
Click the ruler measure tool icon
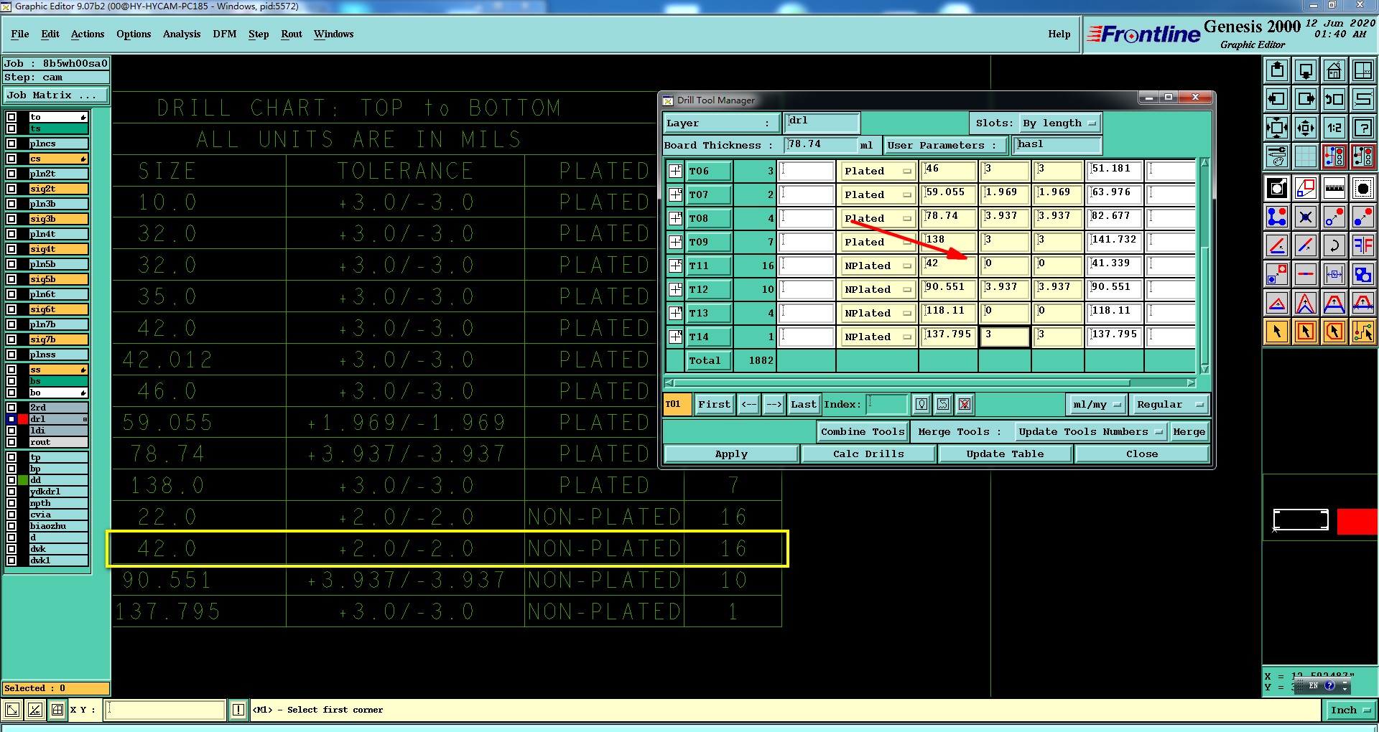(1334, 189)
